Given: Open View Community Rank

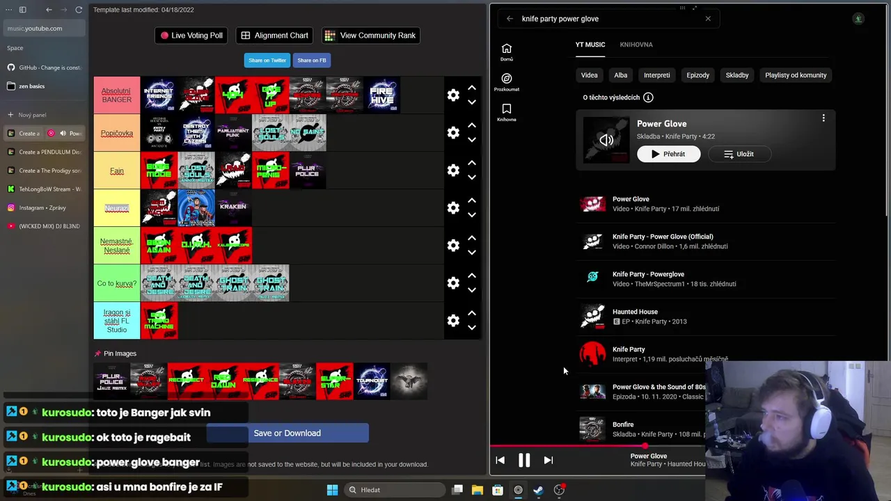Looking at the screenshot, I should click(370, 35).
